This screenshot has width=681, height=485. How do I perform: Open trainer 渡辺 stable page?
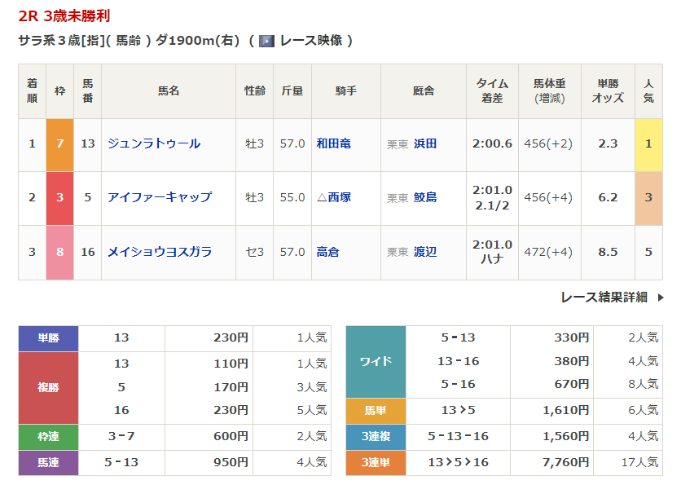click(424, 252)
